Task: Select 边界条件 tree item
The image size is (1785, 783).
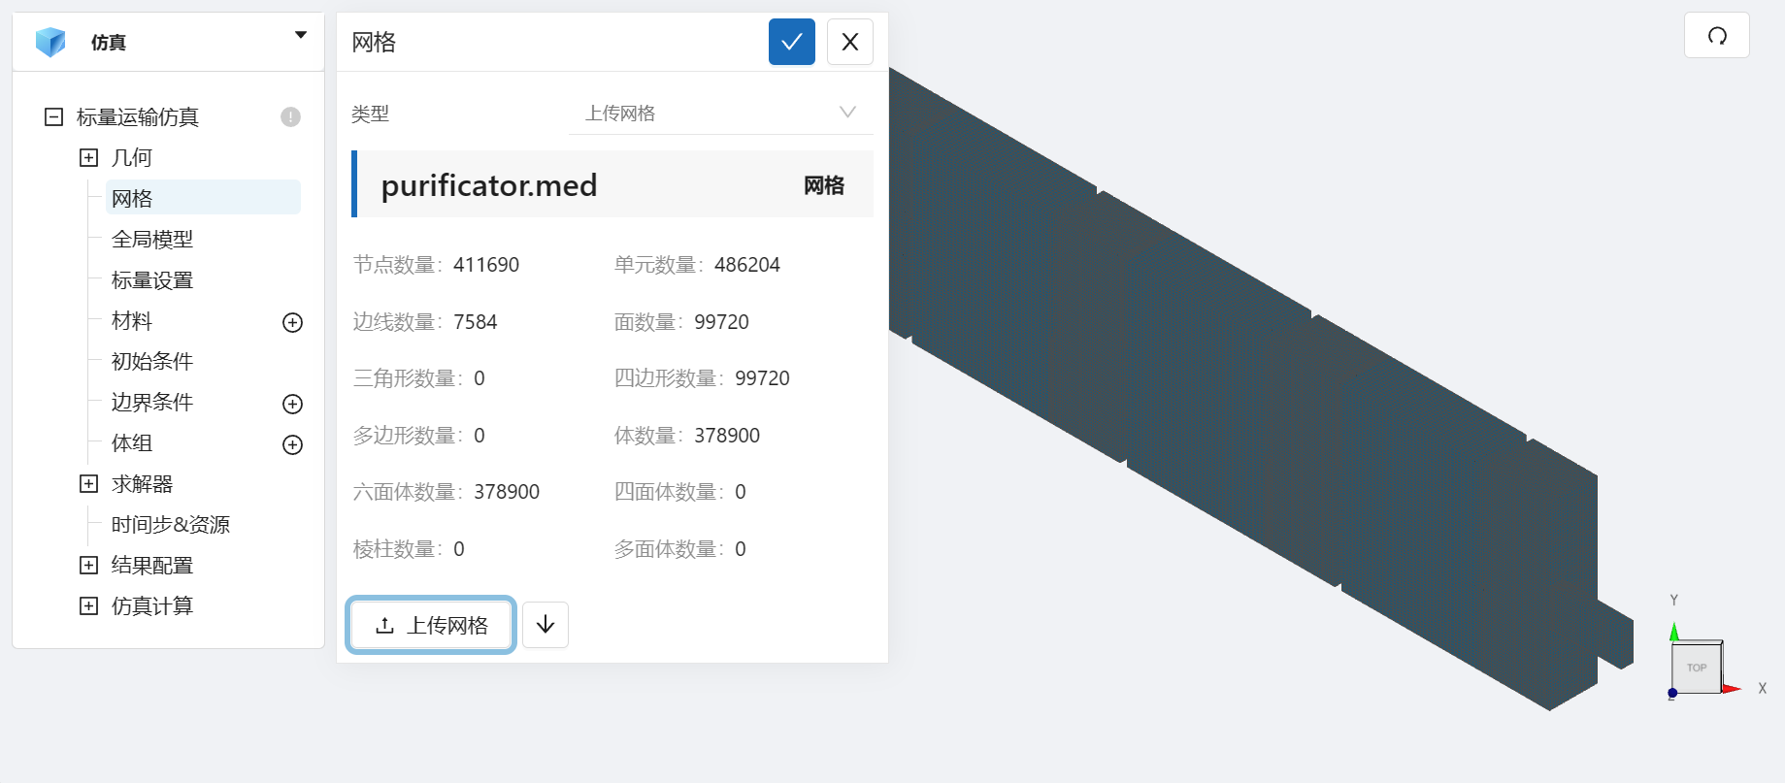Action: click(152, 403)
